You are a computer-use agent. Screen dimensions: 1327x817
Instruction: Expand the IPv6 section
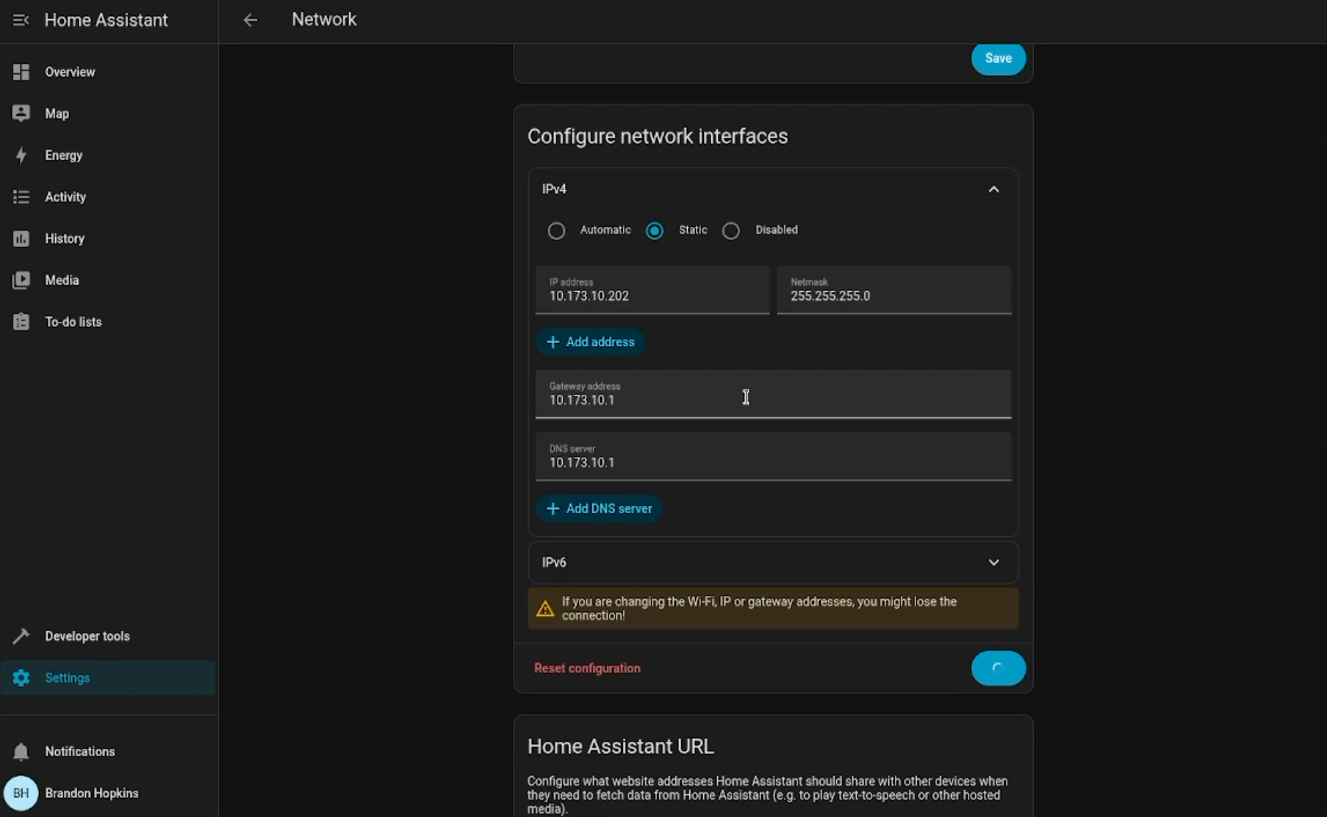pyautogui.click(x=993, y=562)
